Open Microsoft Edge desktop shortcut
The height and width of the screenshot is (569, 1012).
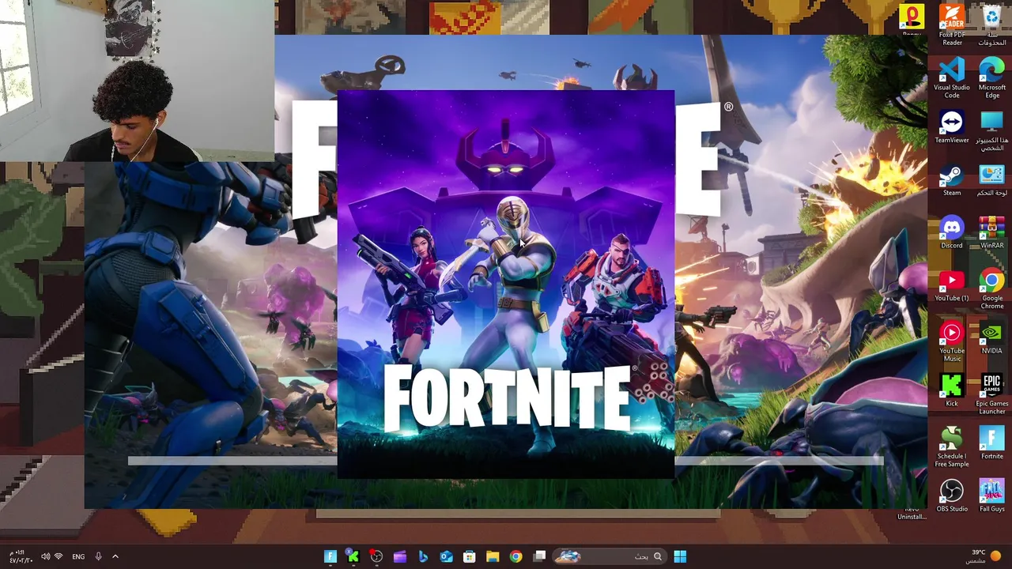[x=992, y=77]
